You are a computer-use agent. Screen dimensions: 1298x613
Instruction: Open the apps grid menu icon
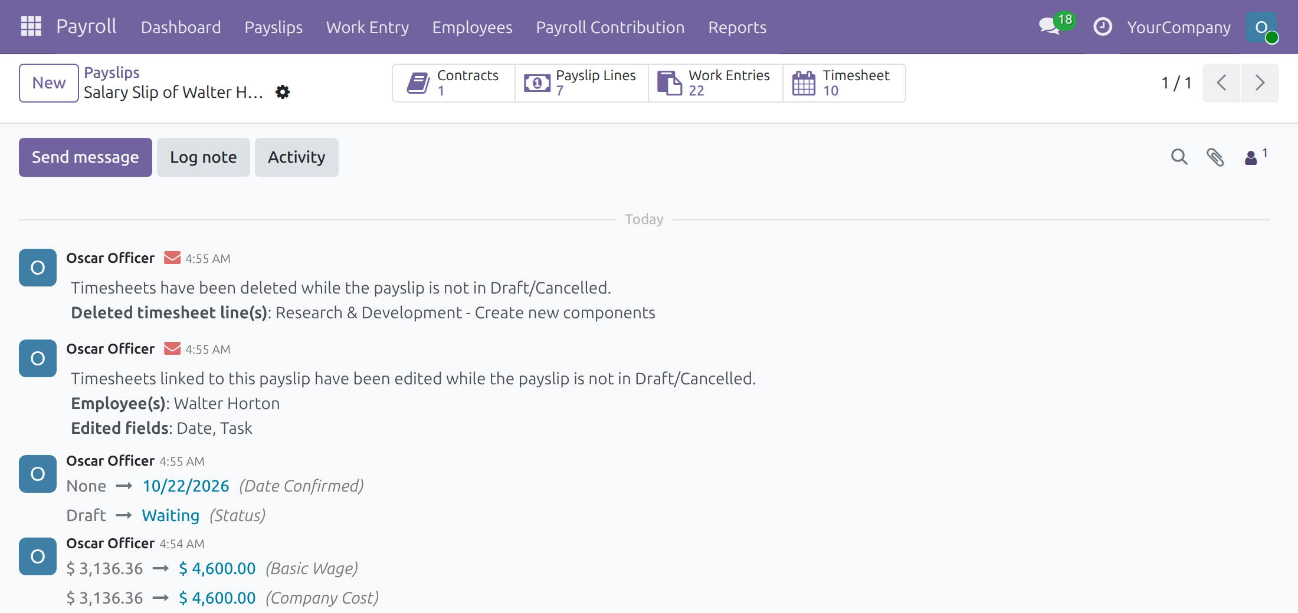point(31,27)
